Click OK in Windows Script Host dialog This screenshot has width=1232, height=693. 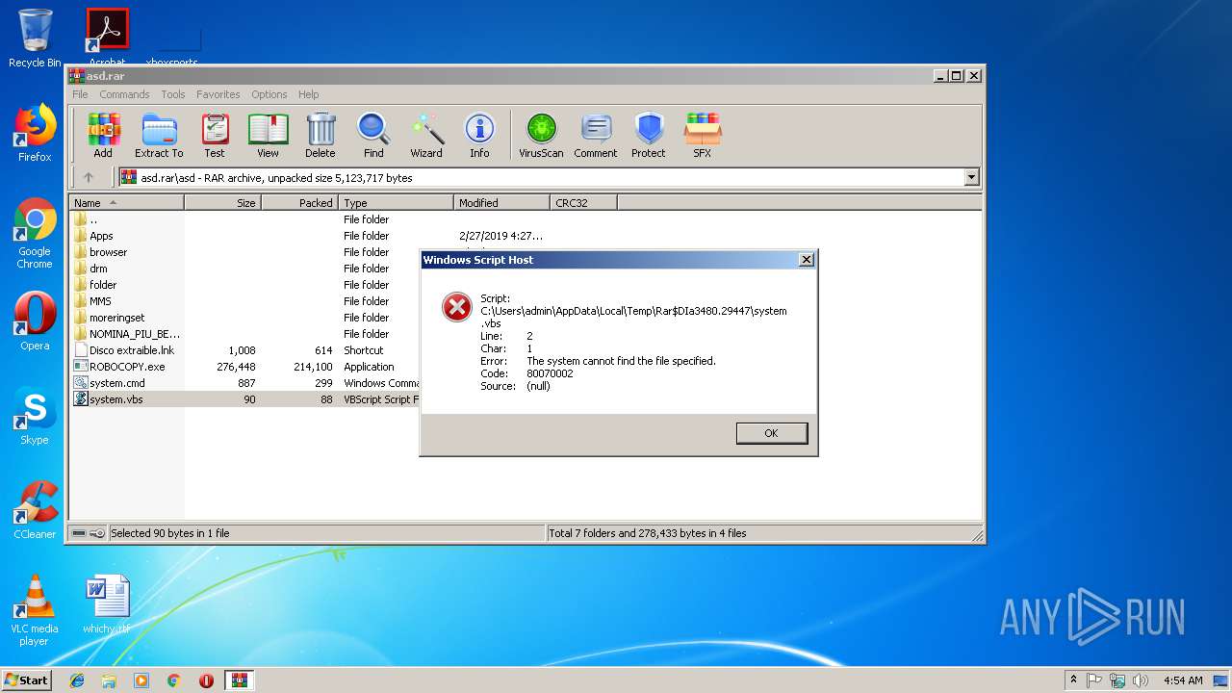pyautogui.click(x=771, y=433)
